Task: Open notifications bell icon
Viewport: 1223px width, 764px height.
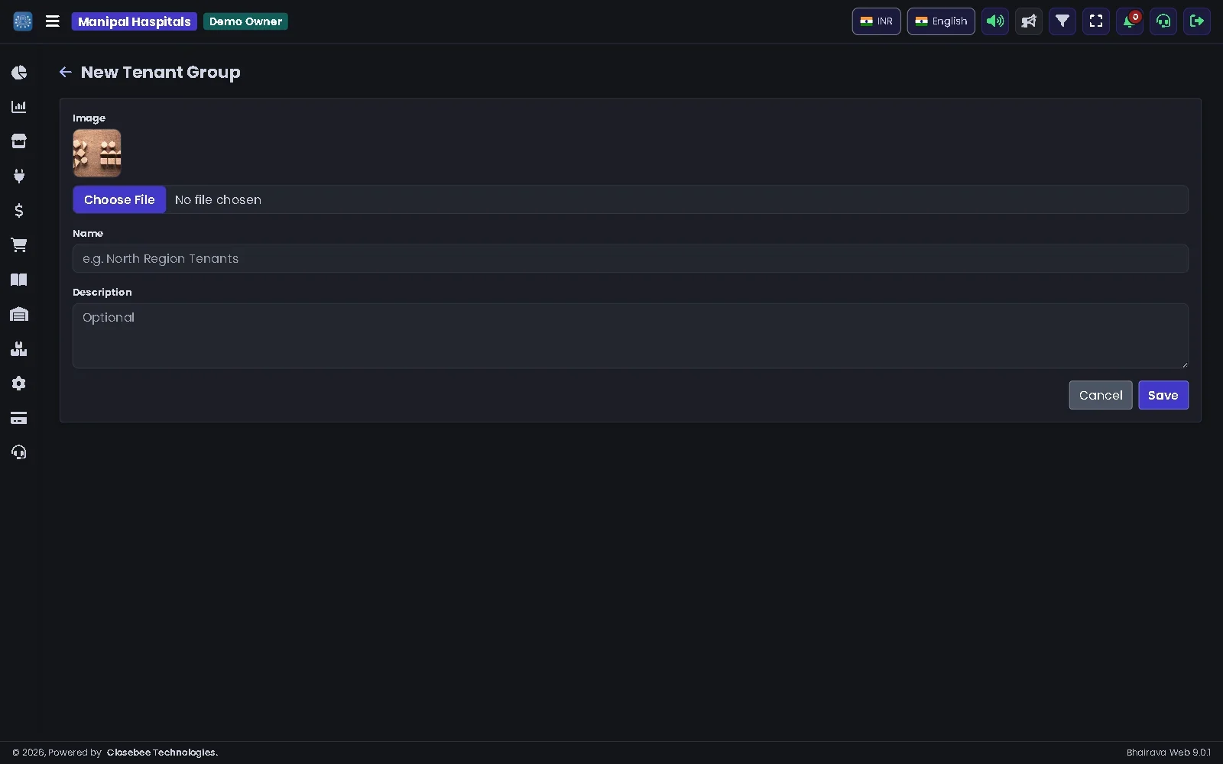Action: click(1130, 21)
